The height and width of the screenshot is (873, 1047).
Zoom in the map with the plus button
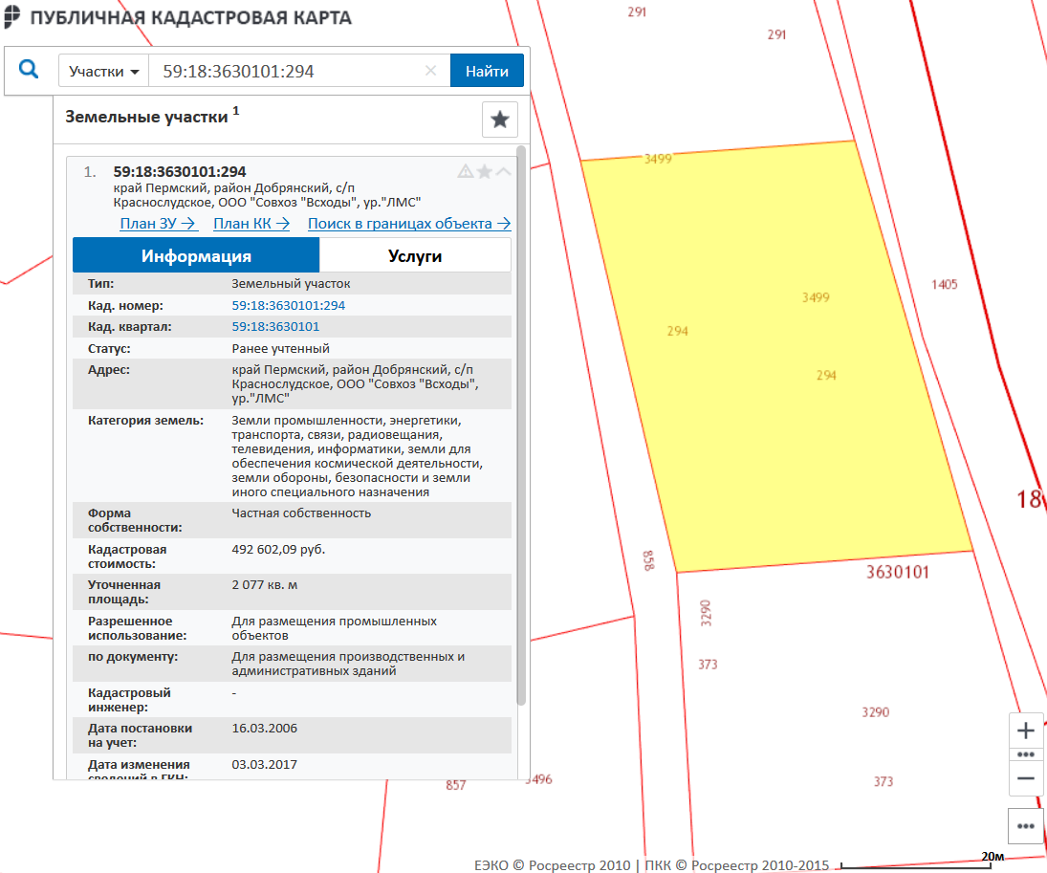click(x=1026, y=731)
